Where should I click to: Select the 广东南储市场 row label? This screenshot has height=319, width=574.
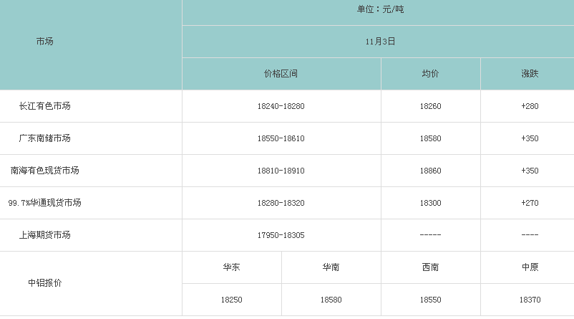[x=44, y=138]
